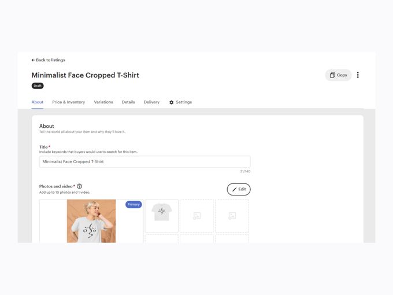Click into the Title input field
This screenshot has width=393, height=295.
pos(144,162)
